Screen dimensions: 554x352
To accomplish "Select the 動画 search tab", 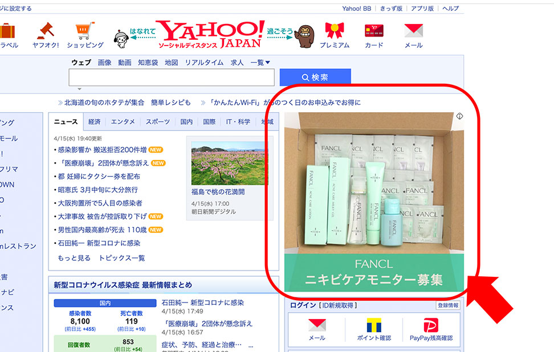I will (125, 63).
